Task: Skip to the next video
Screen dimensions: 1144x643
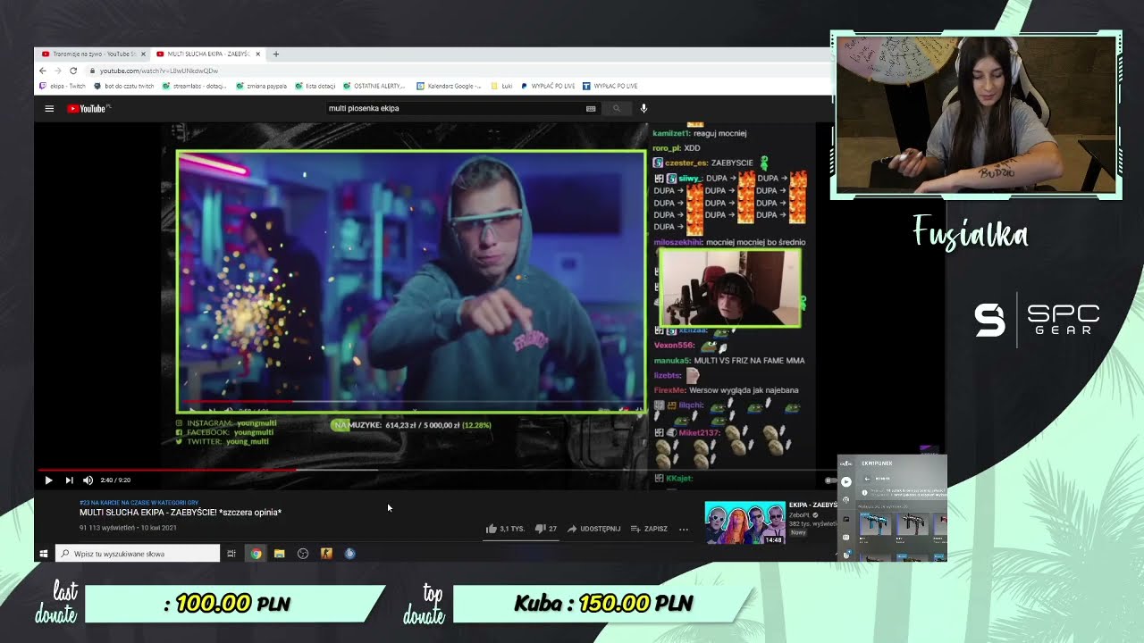Action: (69, 480)
